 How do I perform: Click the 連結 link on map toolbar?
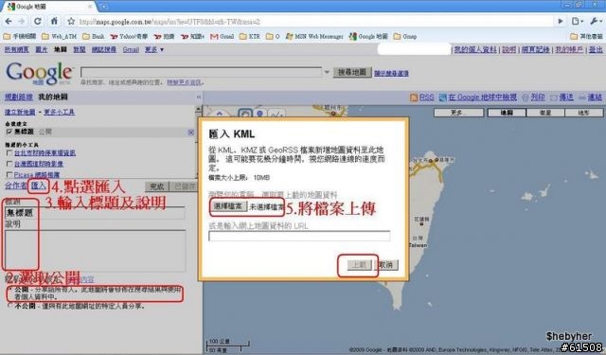[595, 98]
